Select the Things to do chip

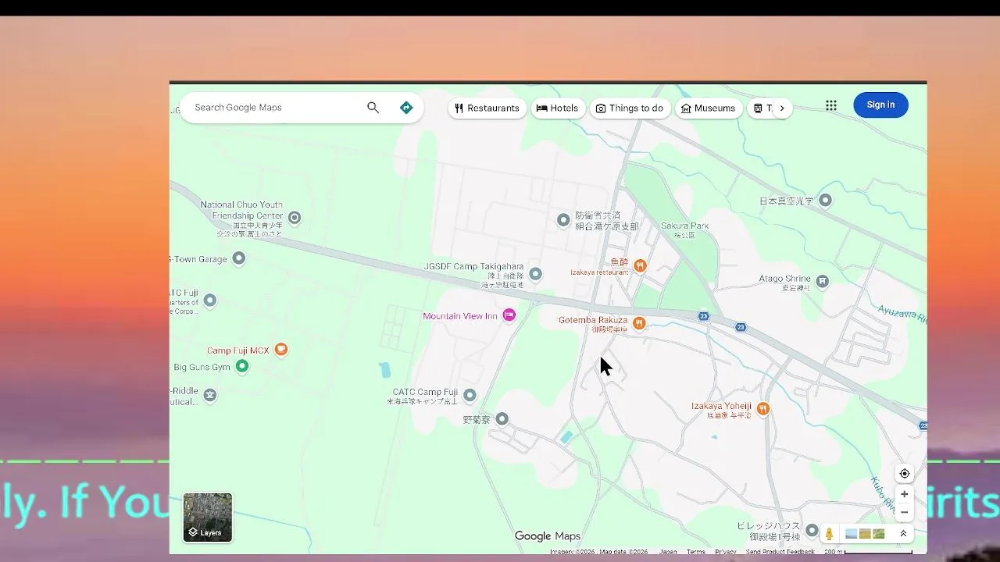(x=630, y=108)
